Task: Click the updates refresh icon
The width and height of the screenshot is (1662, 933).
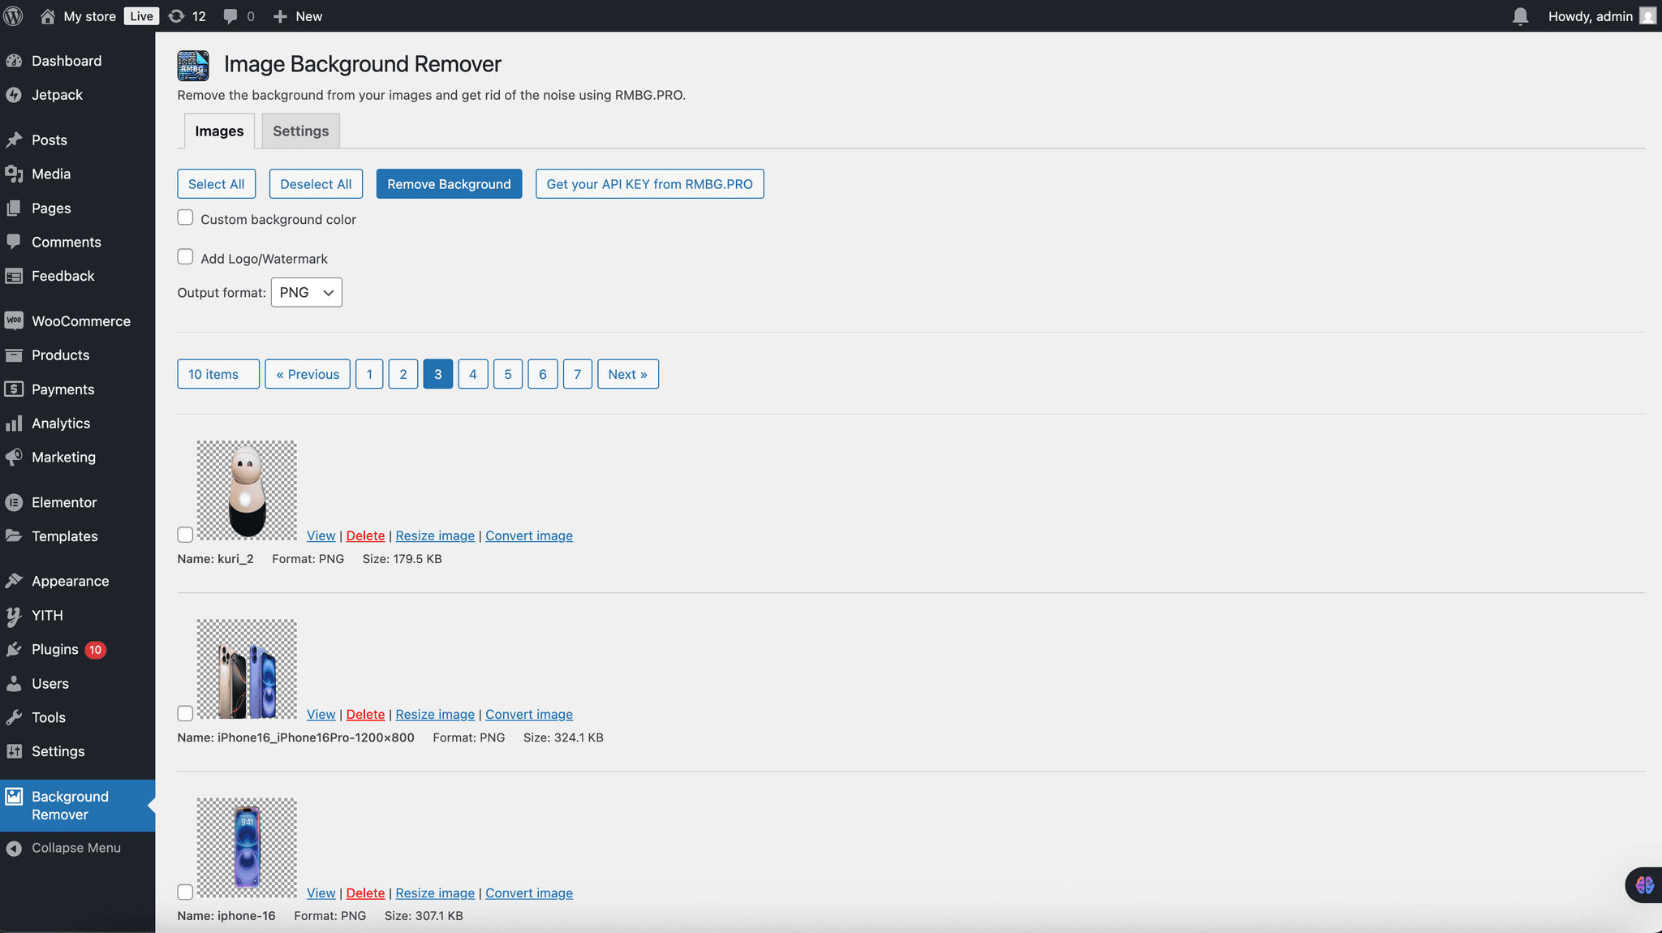Action: click(176, 16)
